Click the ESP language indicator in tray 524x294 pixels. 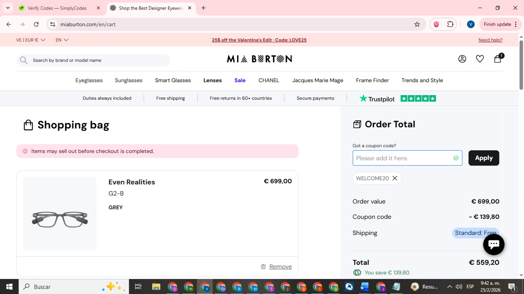470,287
